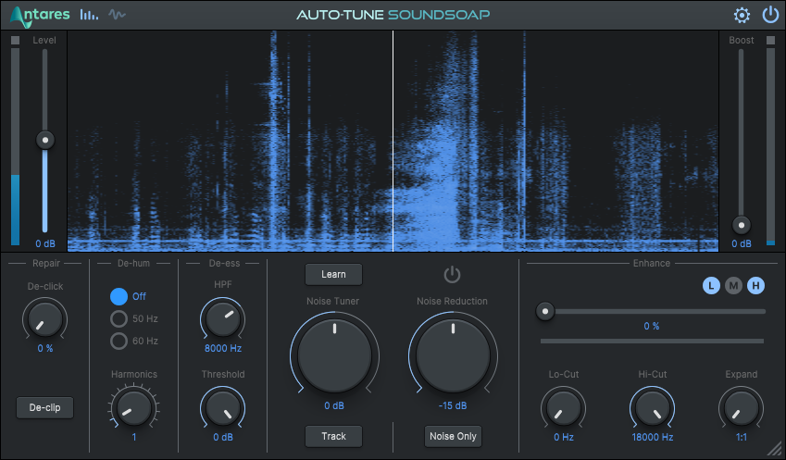Click the Enhance amount slider handle
The width and height of the screenshot is (786, 460).
(x=545, y=311)
